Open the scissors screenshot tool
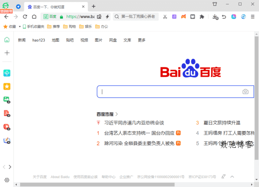259x187 pixels. click(x=165, y=17)
